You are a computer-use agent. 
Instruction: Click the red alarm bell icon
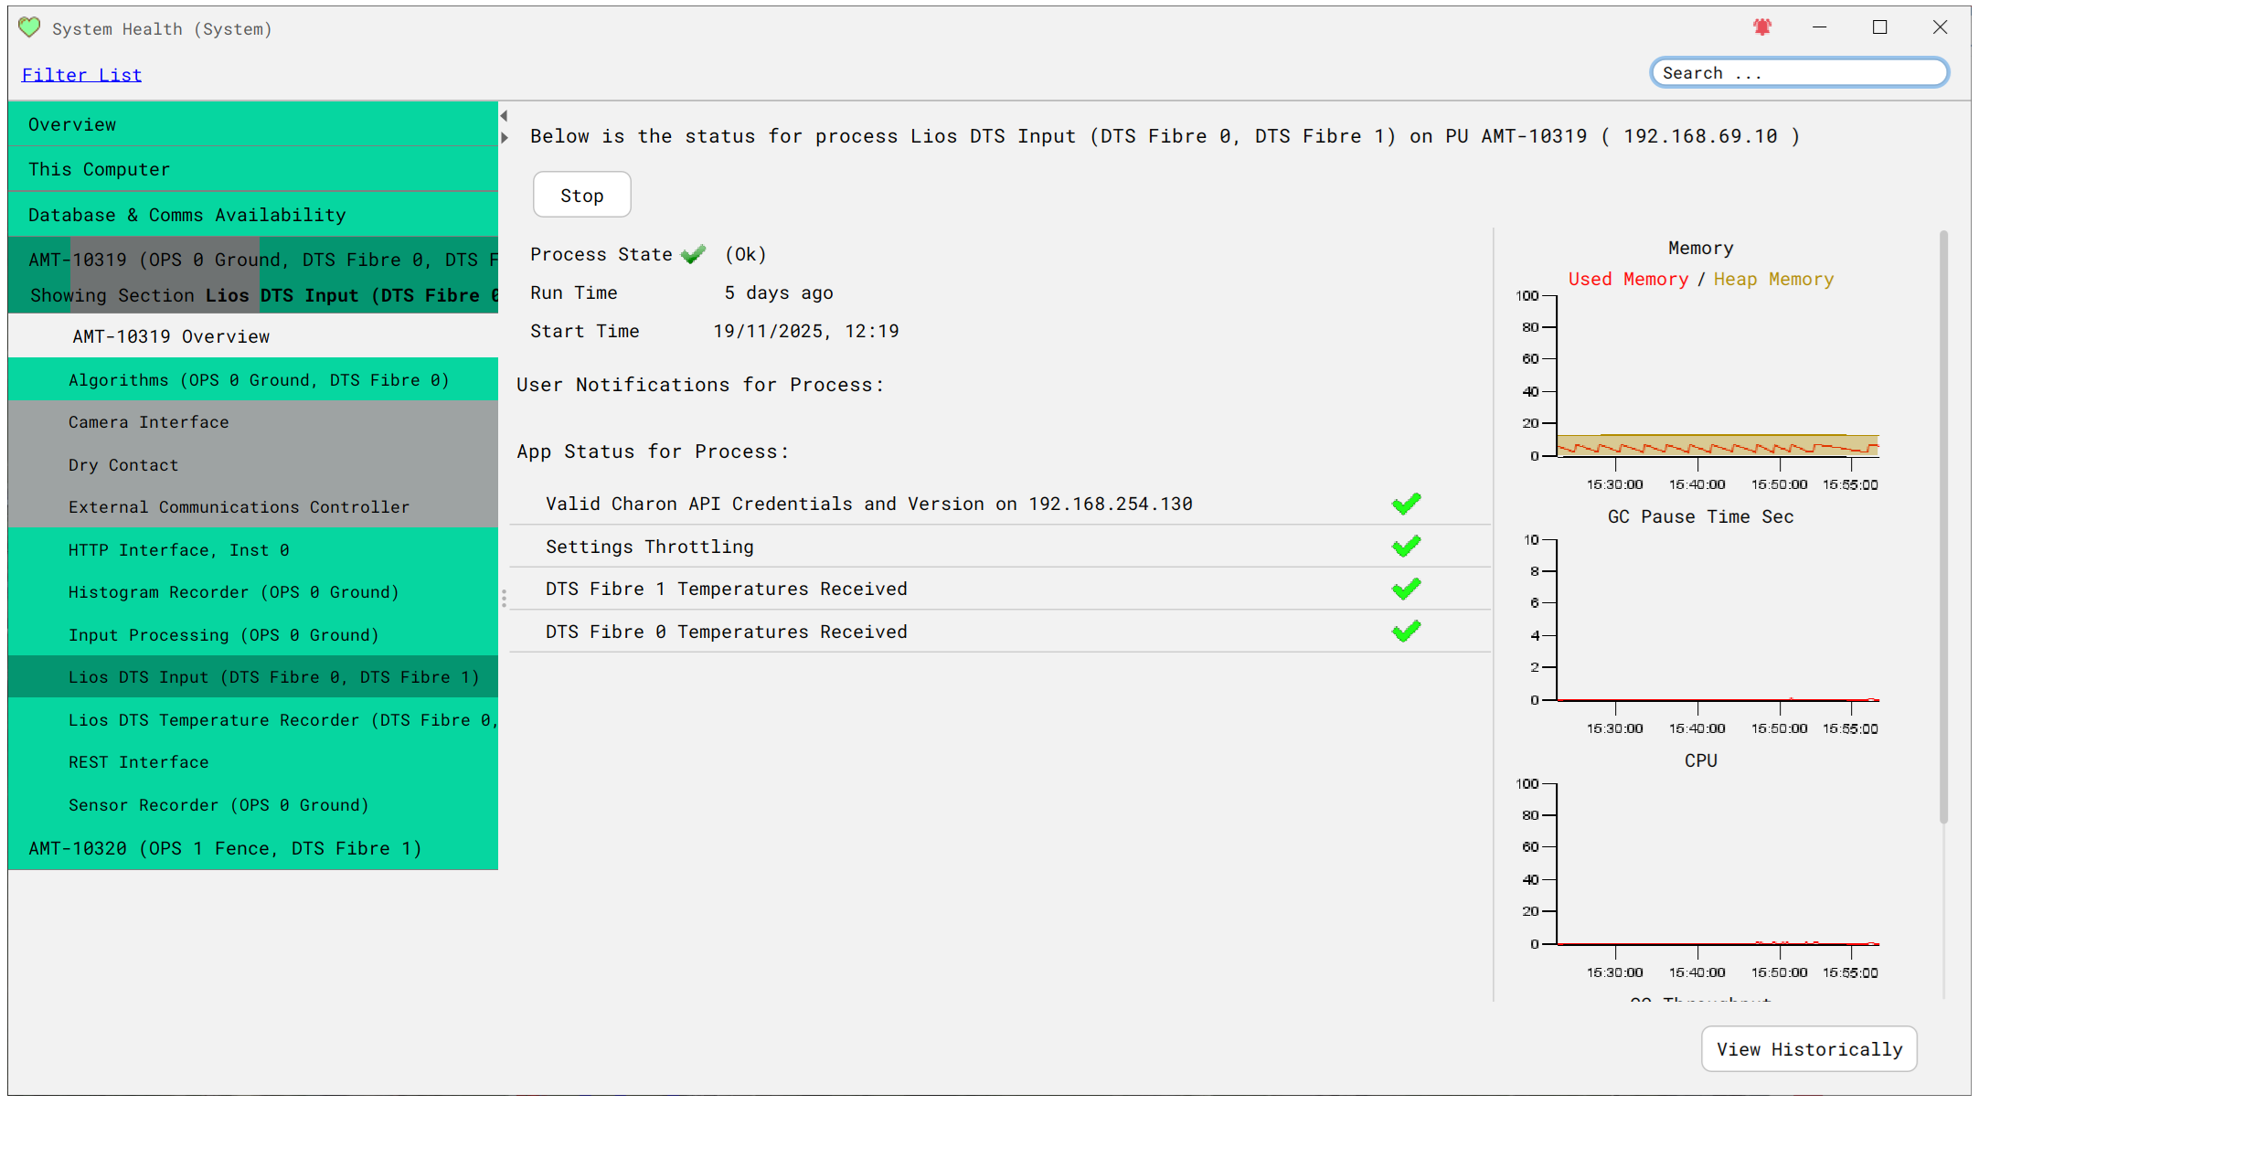(x=1761, y=27)
